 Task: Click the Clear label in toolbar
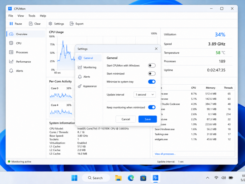[x=37, y=24]
